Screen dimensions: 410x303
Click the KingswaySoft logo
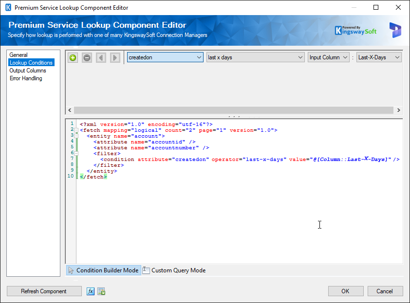click(355, 31)
